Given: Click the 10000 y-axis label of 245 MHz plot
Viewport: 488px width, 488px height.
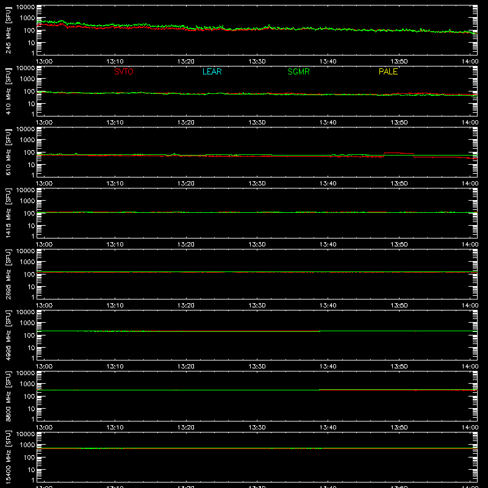Looking at the screenshot, I should tap(26, 7).
